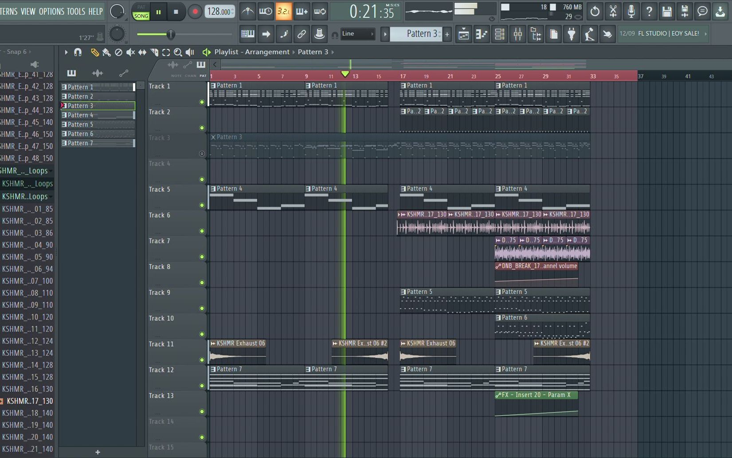Viewport: 732px width, 458px height.
Task: Toggle playlist magnet snap icon
Action: click(x=78, y=52)
